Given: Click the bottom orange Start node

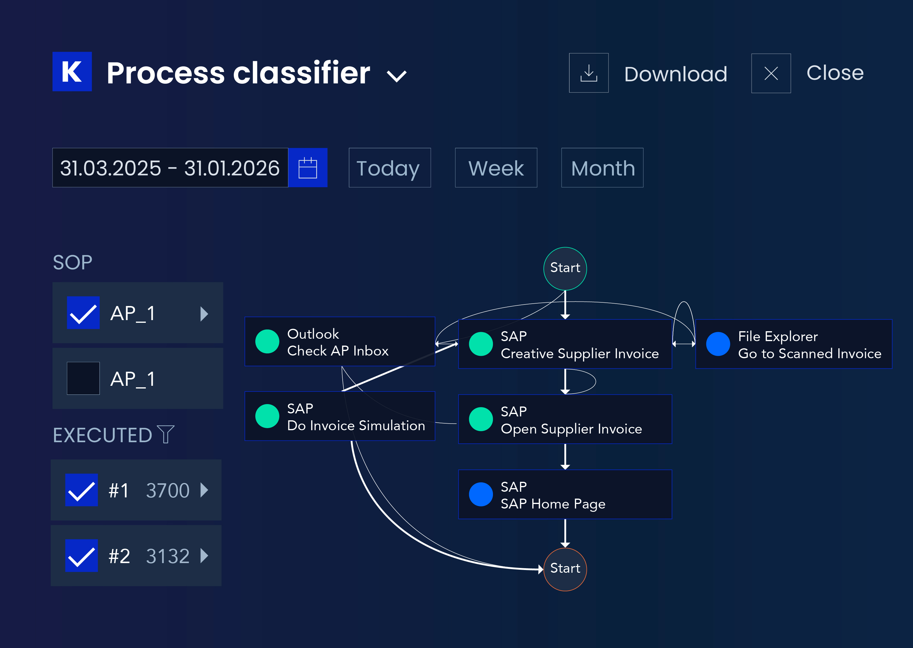Looking at the screenshot, I should (x=565, y=569).
